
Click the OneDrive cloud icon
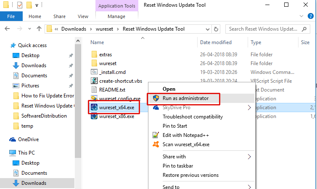(x=13, y=139)
